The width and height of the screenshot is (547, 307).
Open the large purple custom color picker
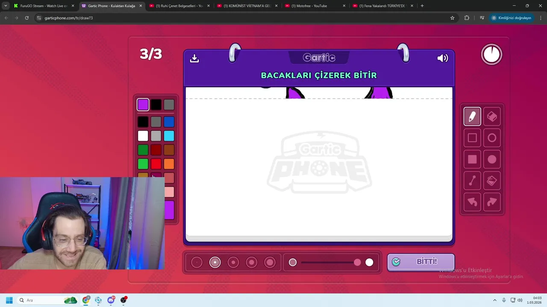169,210
